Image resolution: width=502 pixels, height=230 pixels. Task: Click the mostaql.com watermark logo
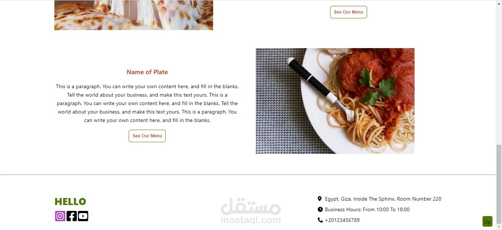[x=251, y=211]
